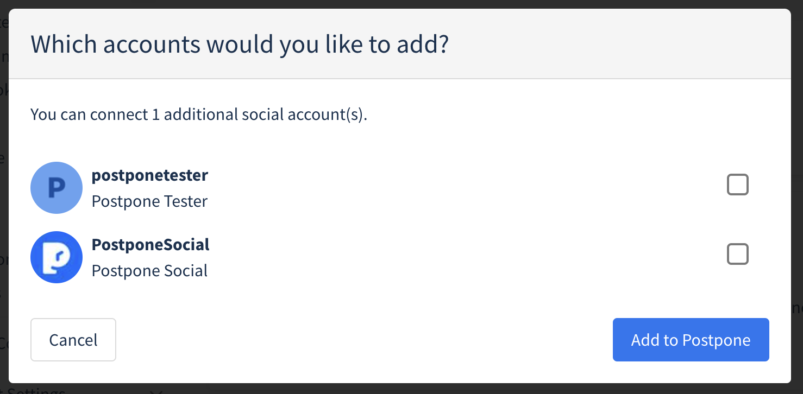Click the "Postpone Social" display name
This screenshot has height=394, width=803.
[x=149, y=271]
